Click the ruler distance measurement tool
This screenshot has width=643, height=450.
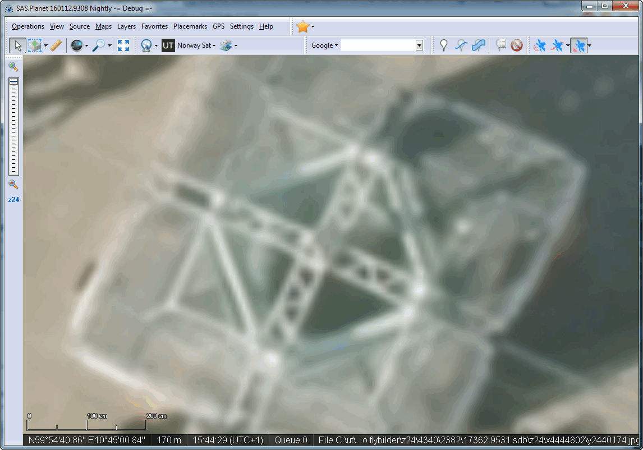pos(56,45)
